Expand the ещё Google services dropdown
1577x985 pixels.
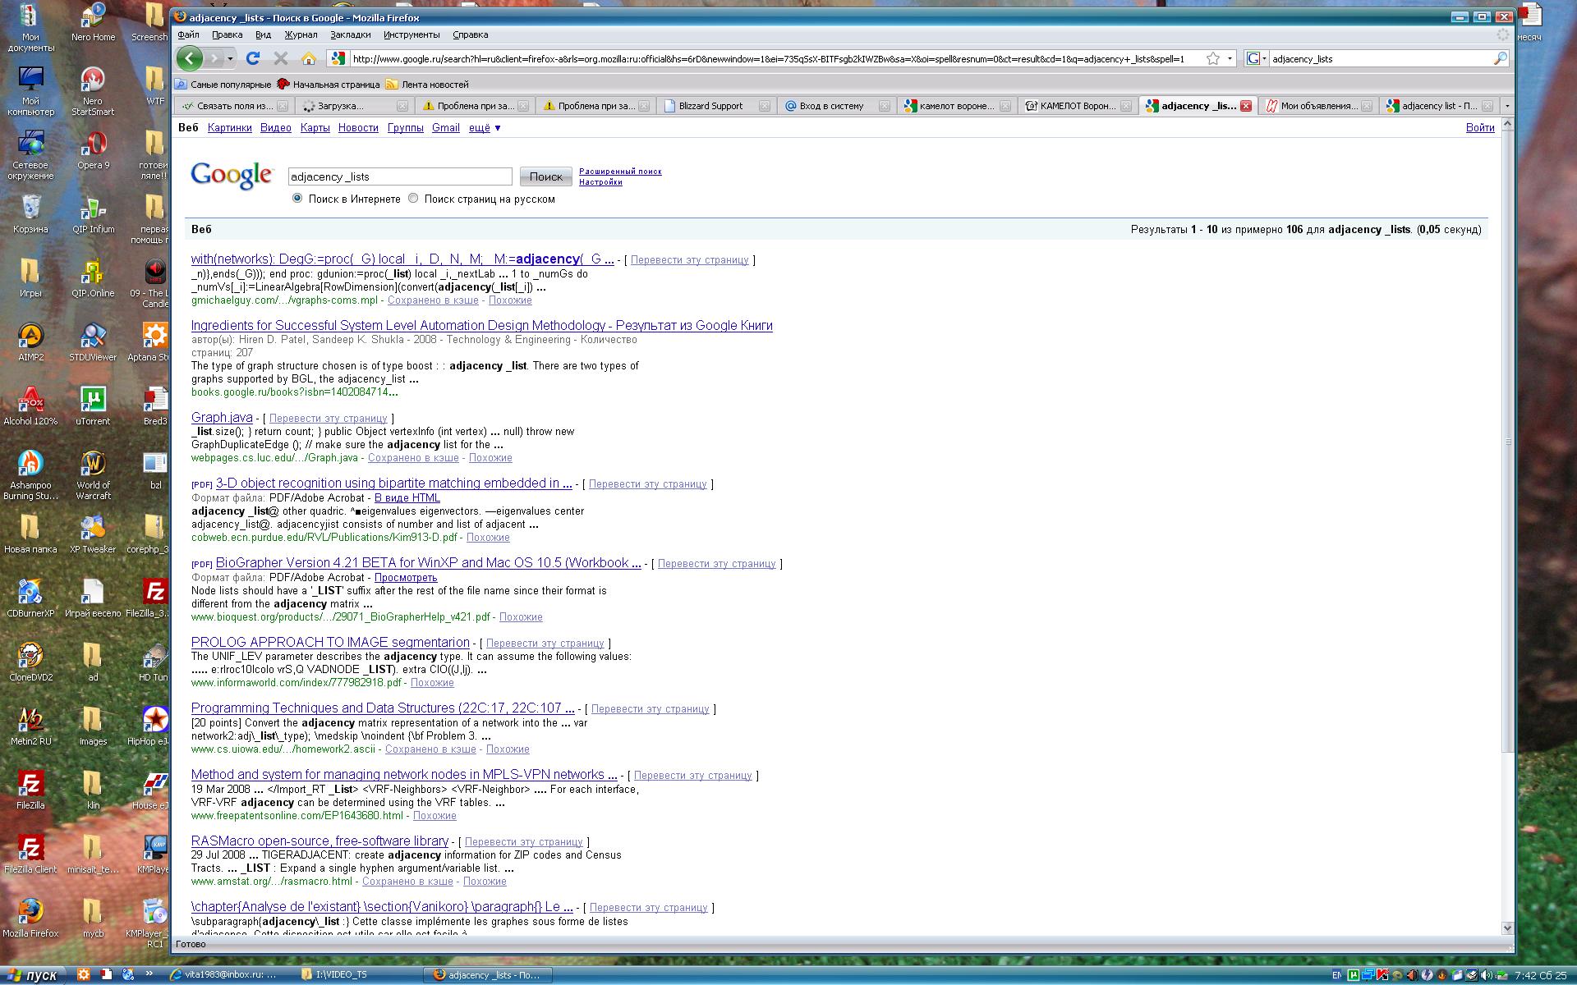(485, 128)
